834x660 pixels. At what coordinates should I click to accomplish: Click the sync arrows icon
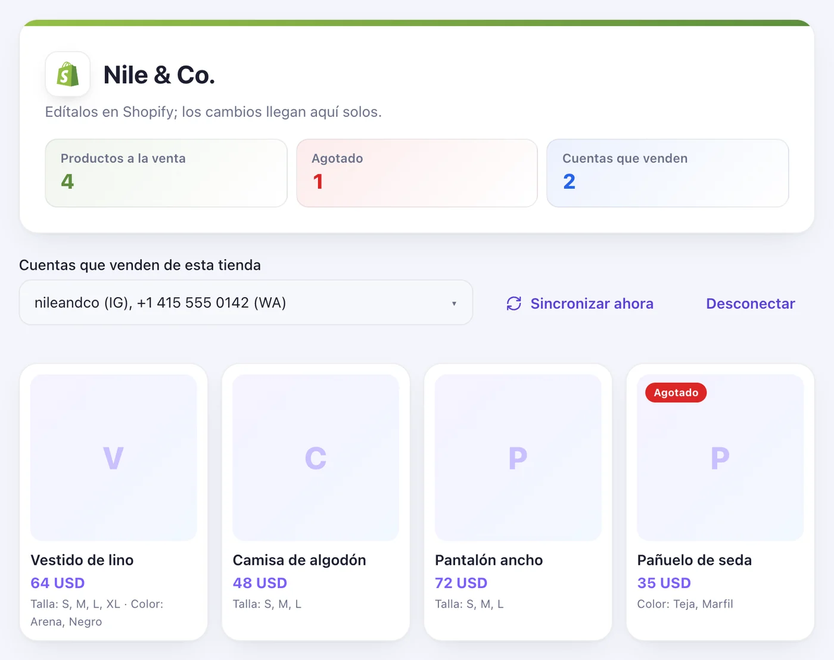click(514, 304)
